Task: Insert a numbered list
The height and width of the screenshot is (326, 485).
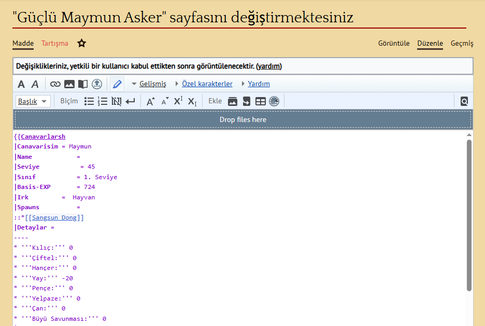Action: click(x=103, y=101)
